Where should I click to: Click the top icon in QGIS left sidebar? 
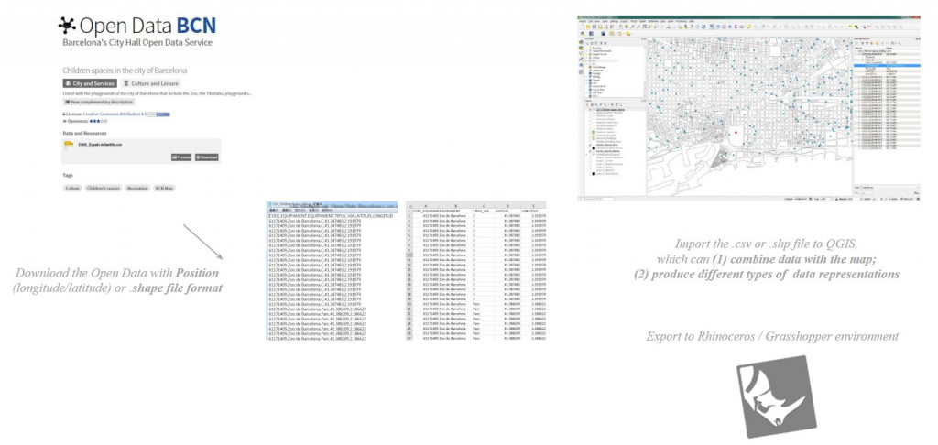point(581,42)
